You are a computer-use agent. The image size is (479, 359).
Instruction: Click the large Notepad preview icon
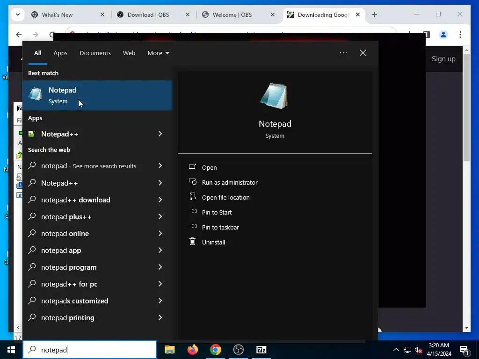click(x=274, y=96)
